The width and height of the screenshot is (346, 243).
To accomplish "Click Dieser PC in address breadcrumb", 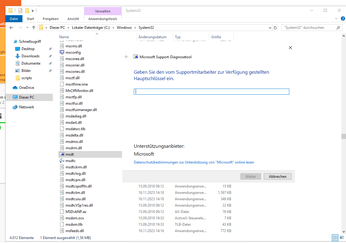I will (x=57, y=28).
